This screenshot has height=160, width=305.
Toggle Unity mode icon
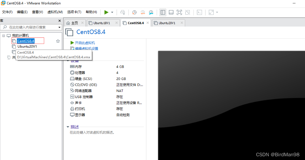[x=187, y=12]
